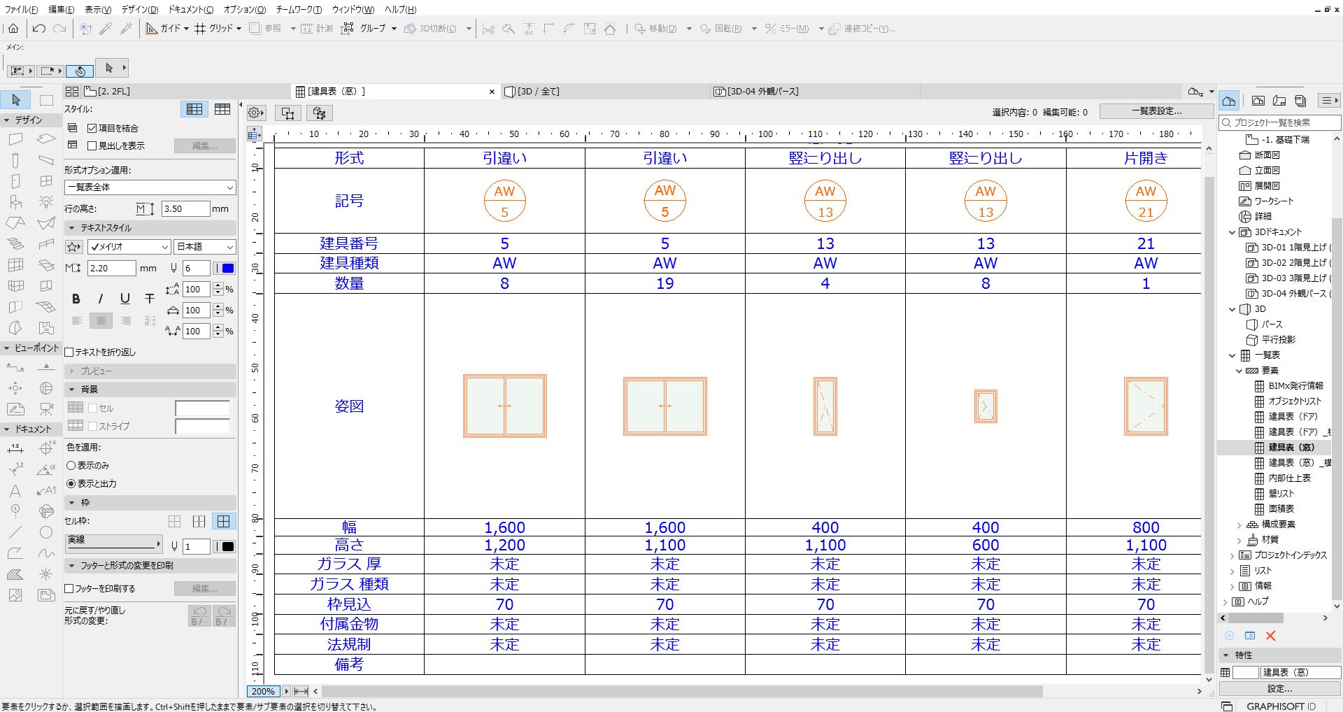Image resolution: width=1343 pixels, height=712 pixels.
Task: Click black frame pen color swatch
Action: [x=228, y=546]
